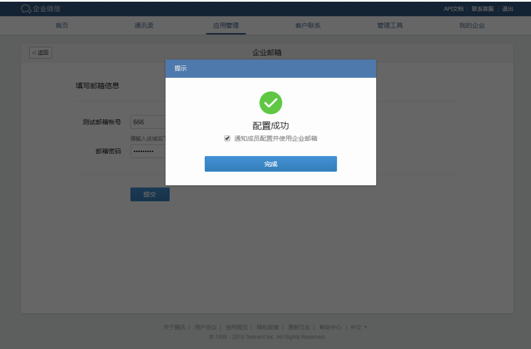Click the green success checkmark icon

(x=270, y=102)
